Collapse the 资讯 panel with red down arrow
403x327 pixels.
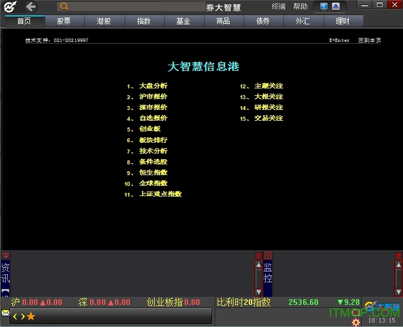(6, 256)
